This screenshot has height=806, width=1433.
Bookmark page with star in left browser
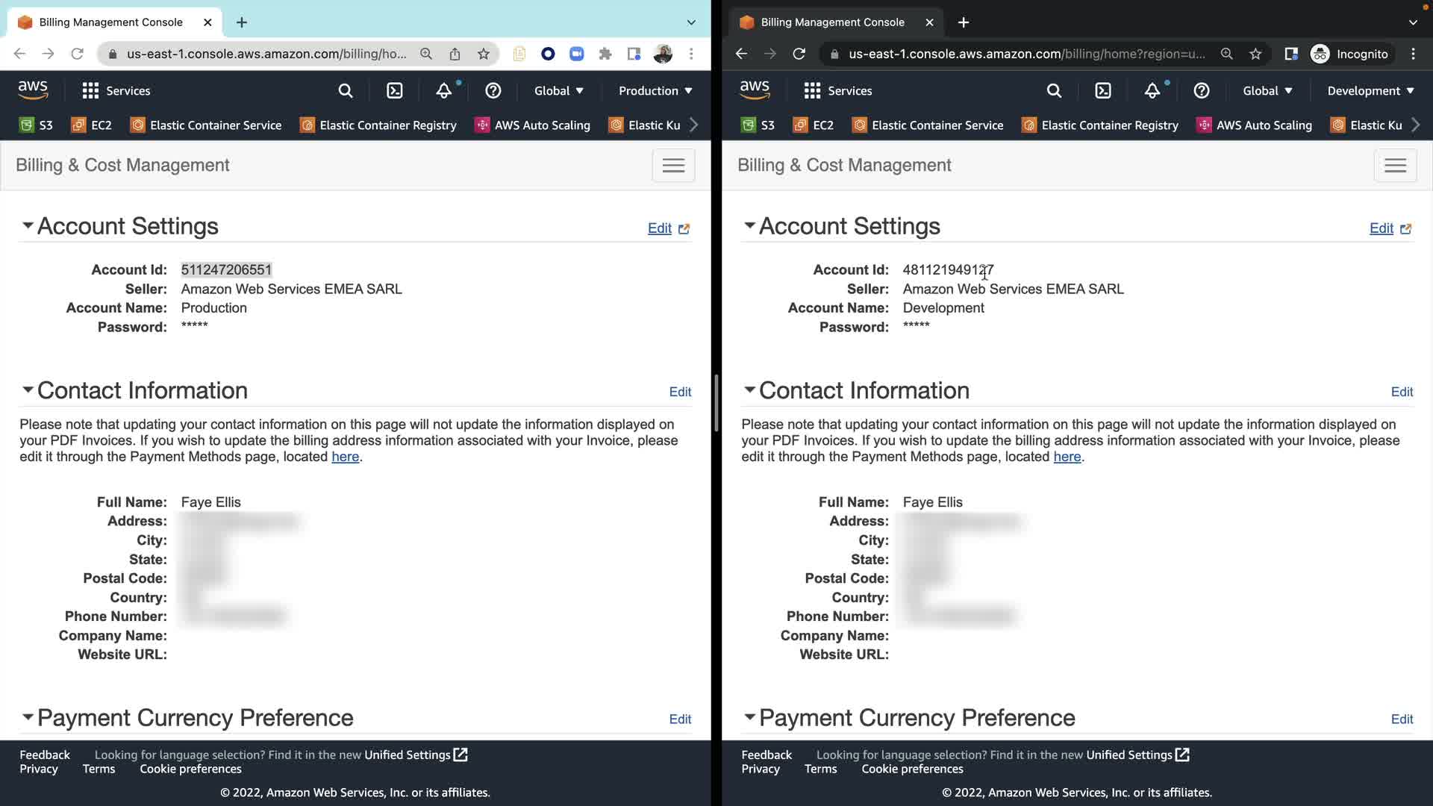pyautogui.click(x=484, y=54)
